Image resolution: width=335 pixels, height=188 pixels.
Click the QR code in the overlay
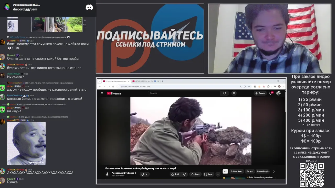point(311,175)
